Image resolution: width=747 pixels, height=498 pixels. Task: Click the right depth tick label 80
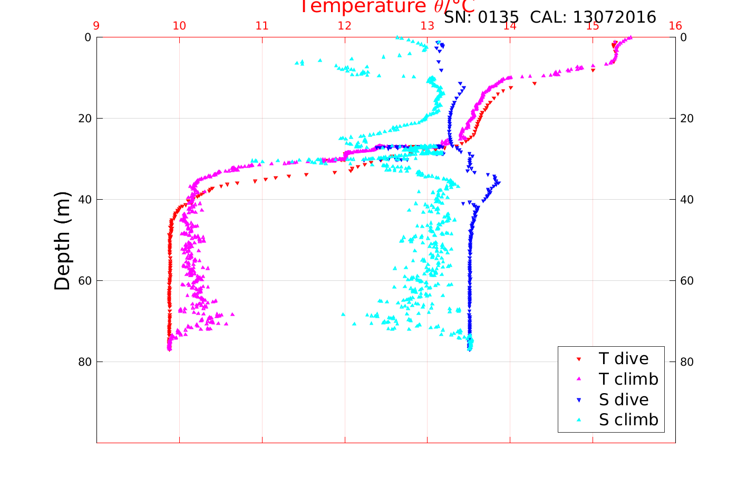click(x=687, y=362)
